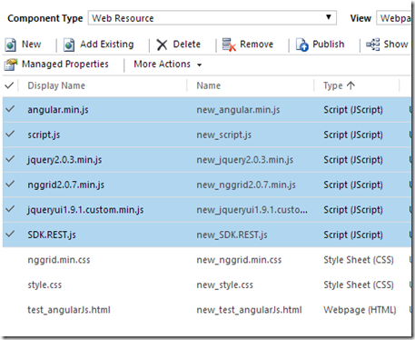
Task: Uncheck the SDK.REST.js row checkmark
Action: [10, 234]
